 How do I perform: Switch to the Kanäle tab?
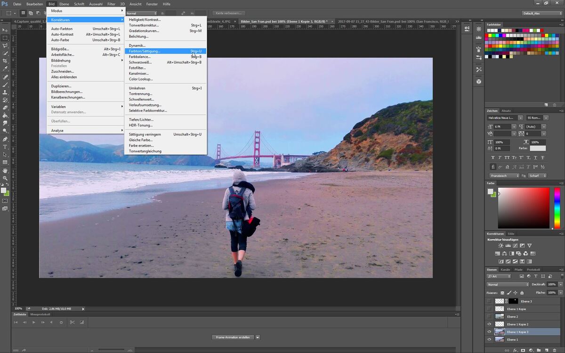[x=506, y=269]
